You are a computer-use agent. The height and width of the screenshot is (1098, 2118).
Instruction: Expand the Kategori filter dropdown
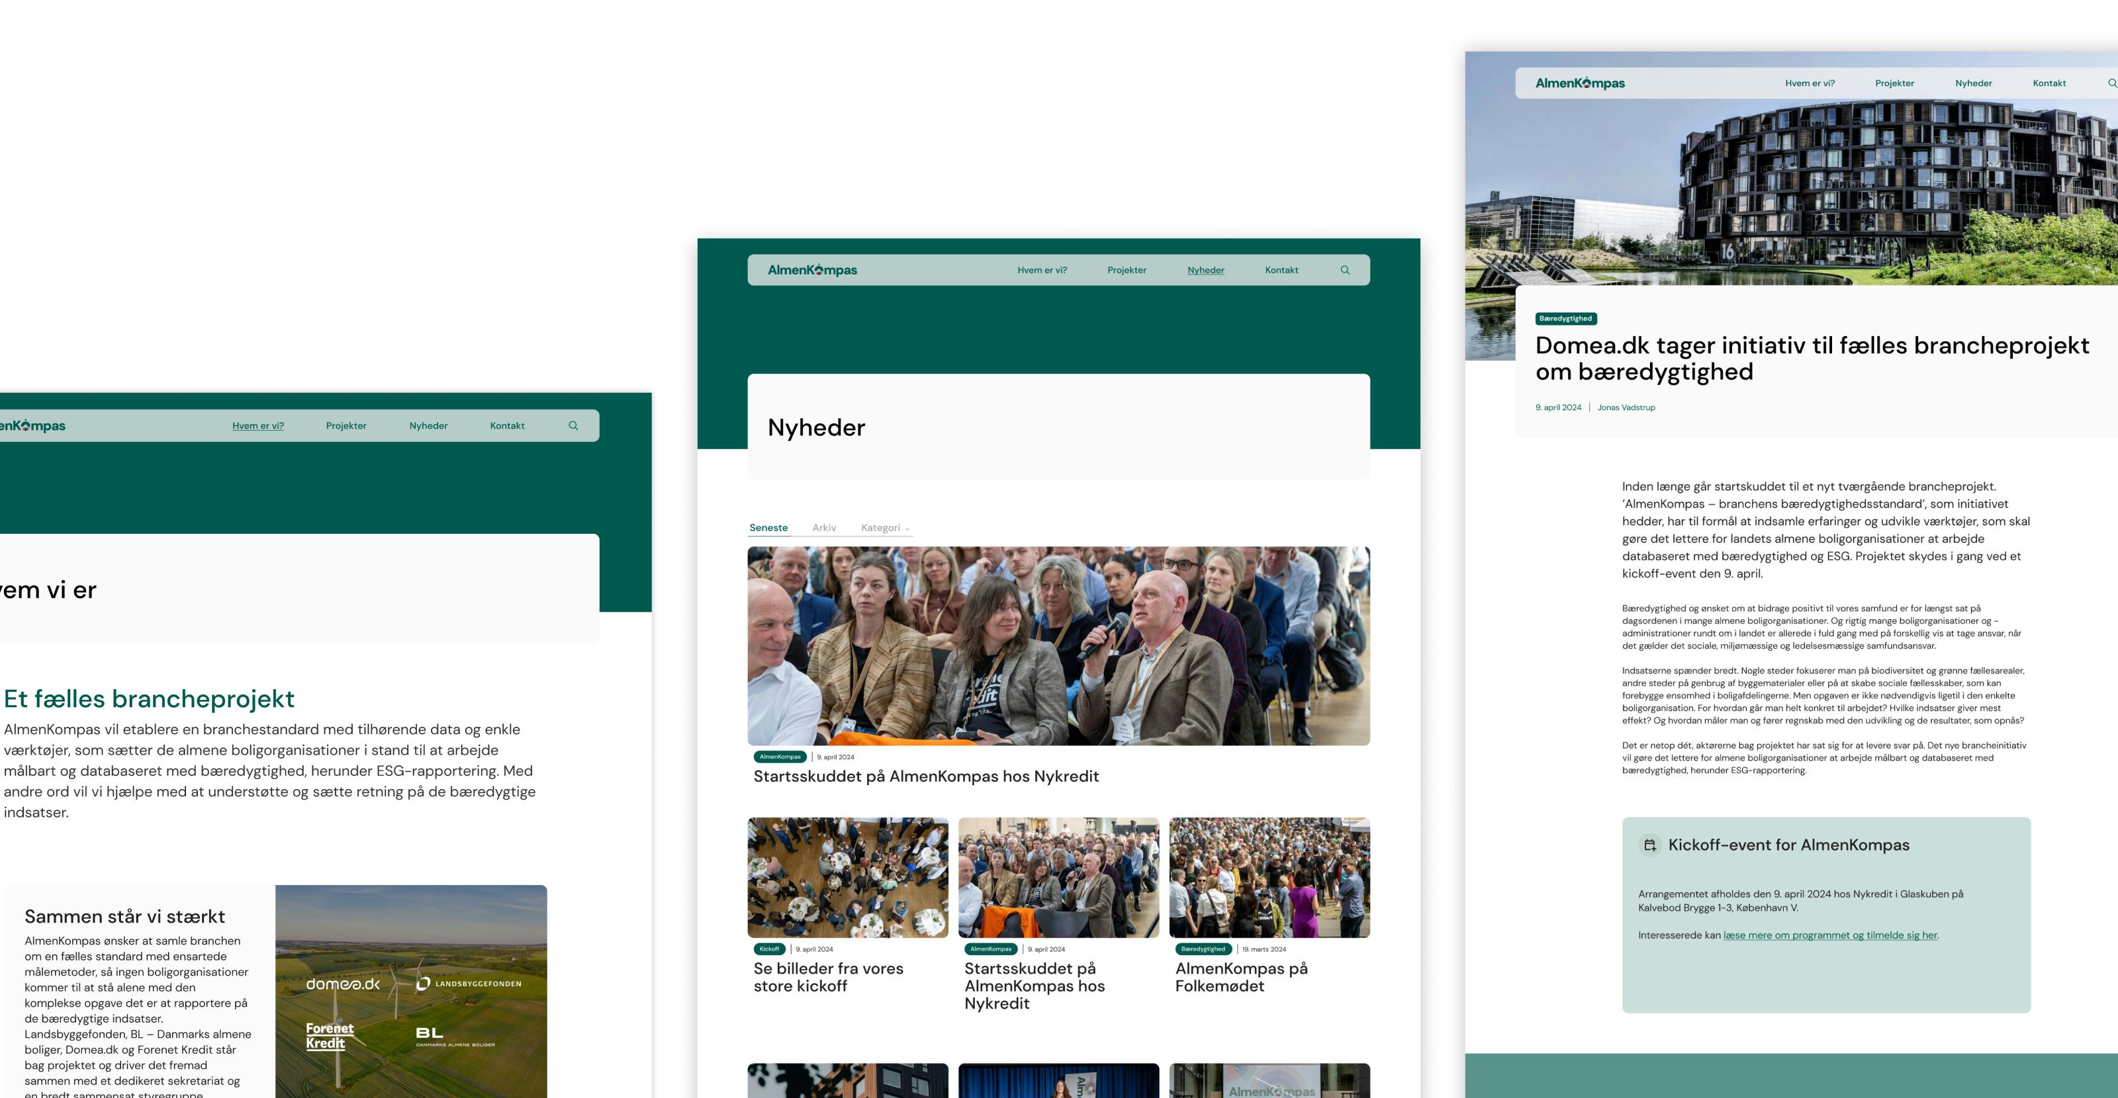[885, 528]
